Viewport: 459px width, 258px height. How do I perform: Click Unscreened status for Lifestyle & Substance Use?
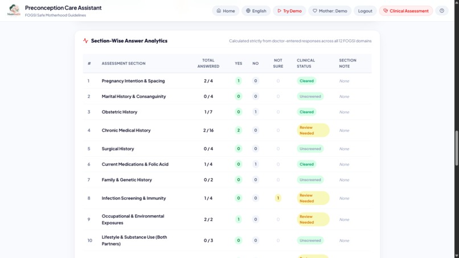310,240
